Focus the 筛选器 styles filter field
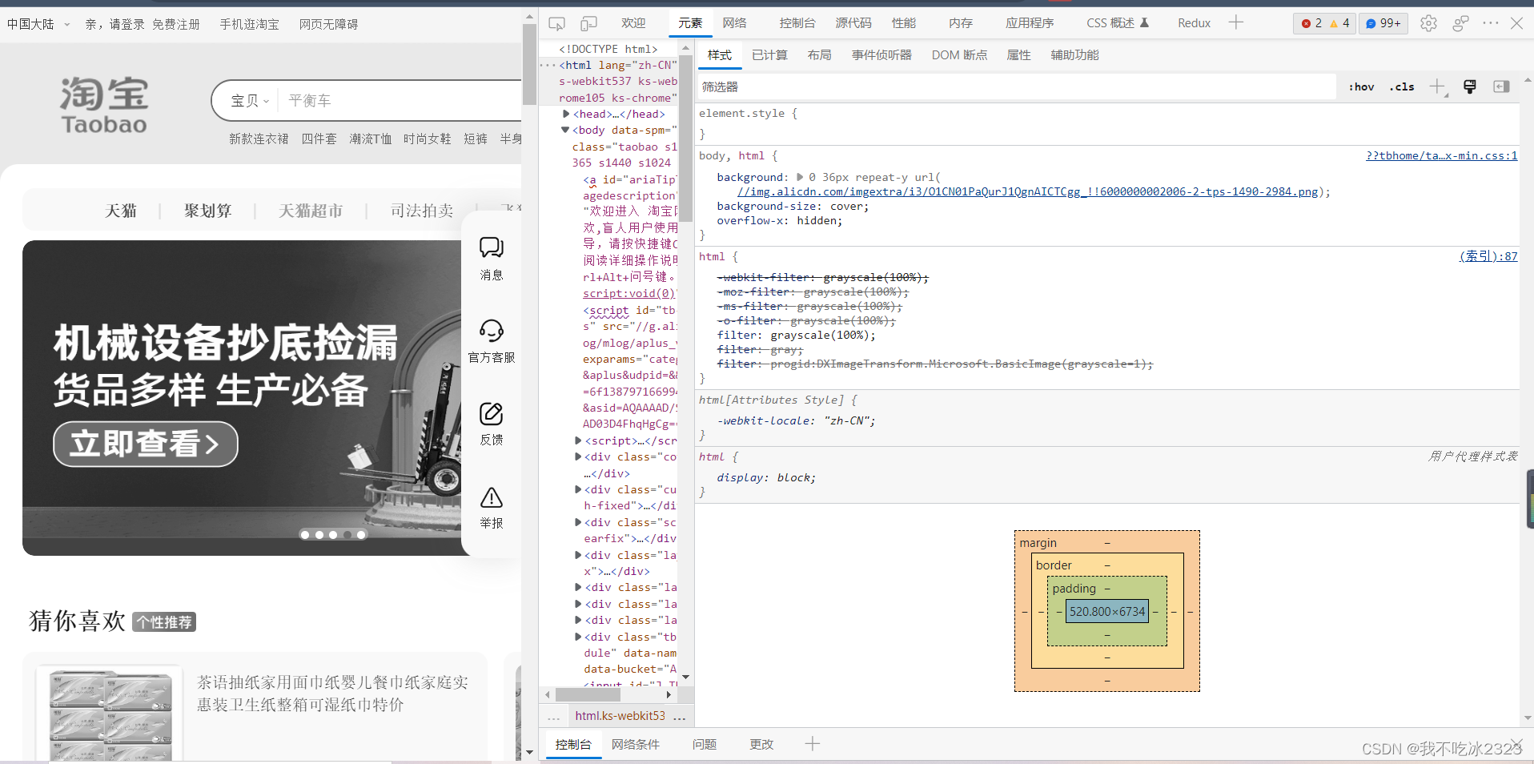The width and height of the screenshot is (1534, 764). pos(1017,86)
